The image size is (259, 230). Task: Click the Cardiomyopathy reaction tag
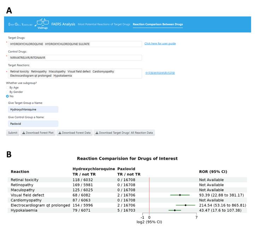103,72
